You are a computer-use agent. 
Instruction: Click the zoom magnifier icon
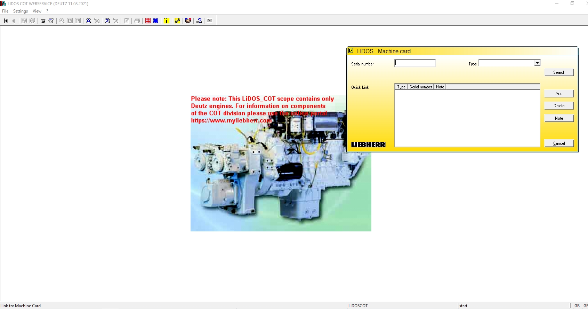62,21
